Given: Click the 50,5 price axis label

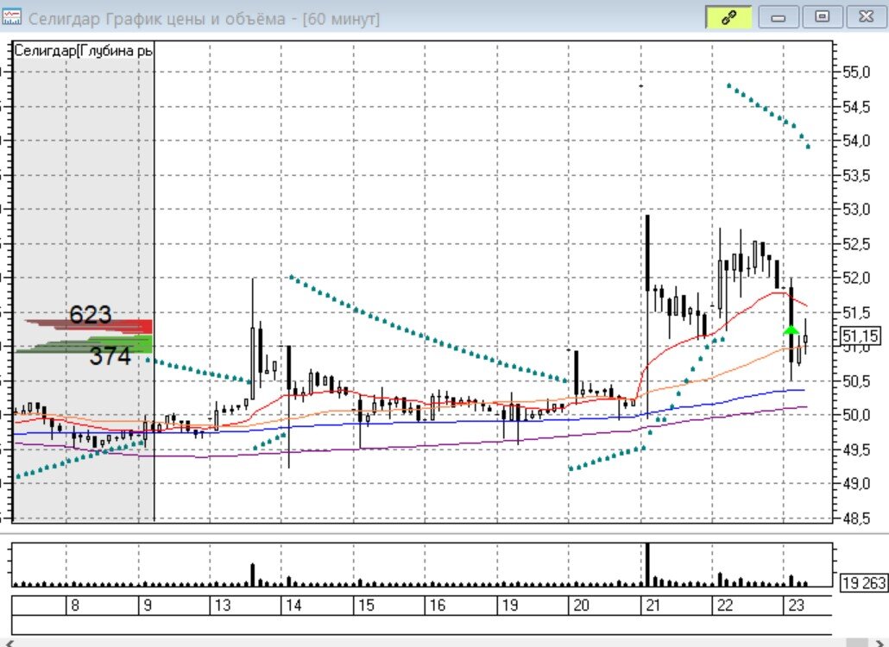Looking at the screenshot, I should coord(856,380).
